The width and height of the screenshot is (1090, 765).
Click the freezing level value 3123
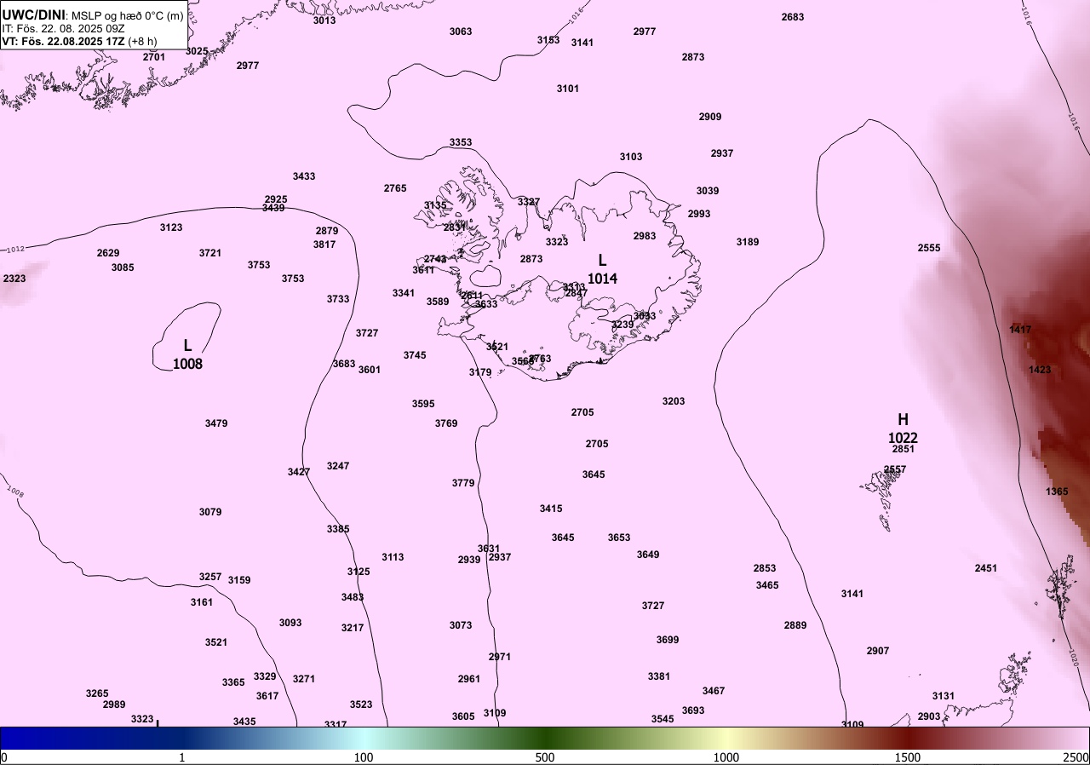[171, 227]
